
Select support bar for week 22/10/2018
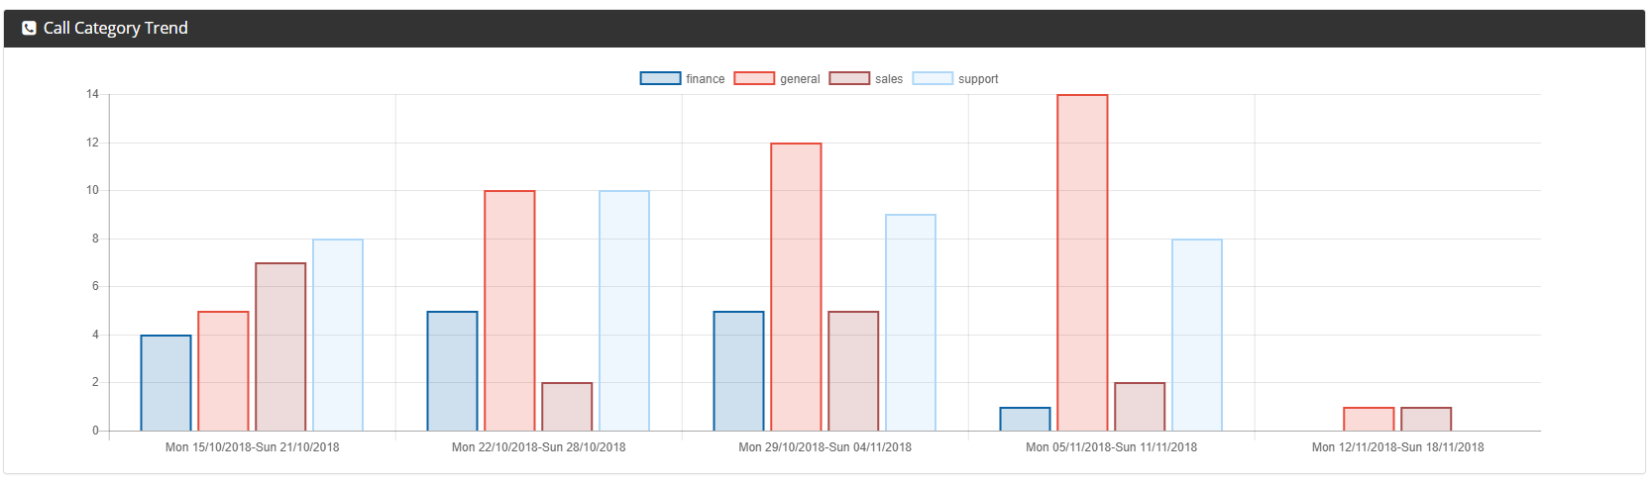coord(624,311)
